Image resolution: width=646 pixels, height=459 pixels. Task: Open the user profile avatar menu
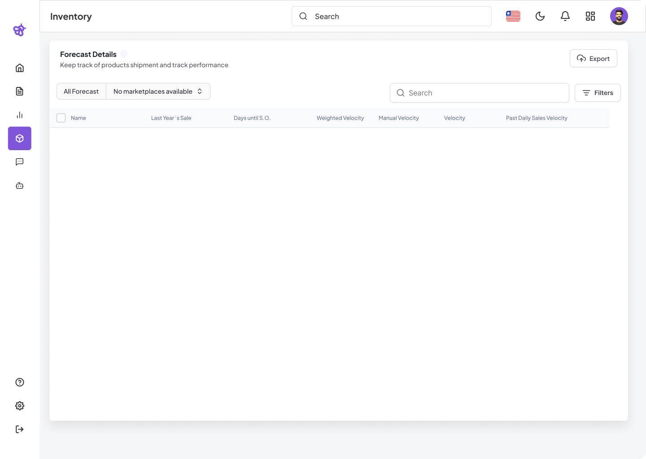click(x=619, y=17)
